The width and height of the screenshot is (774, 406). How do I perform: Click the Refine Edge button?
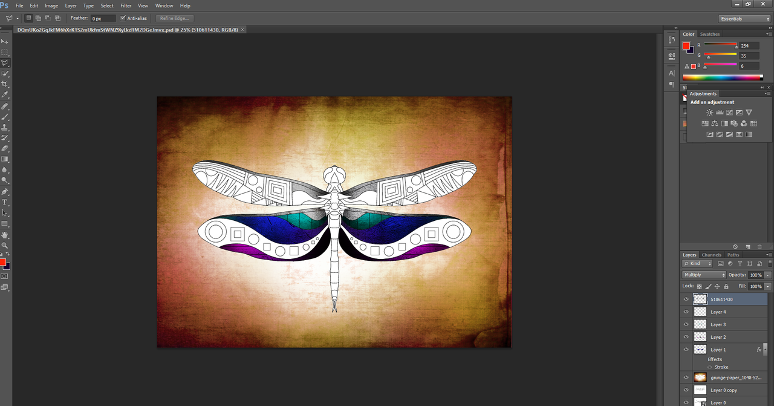coord(175,18)
